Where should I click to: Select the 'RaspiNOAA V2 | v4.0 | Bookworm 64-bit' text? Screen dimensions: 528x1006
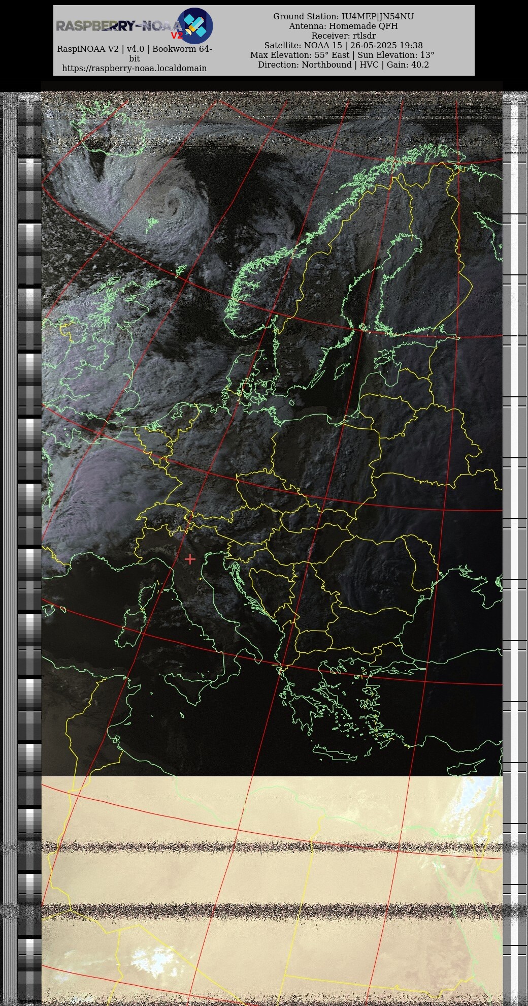(135, 54)
